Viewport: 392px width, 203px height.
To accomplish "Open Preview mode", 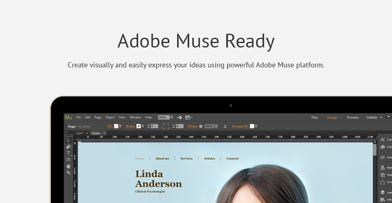I will click(353, 117).
